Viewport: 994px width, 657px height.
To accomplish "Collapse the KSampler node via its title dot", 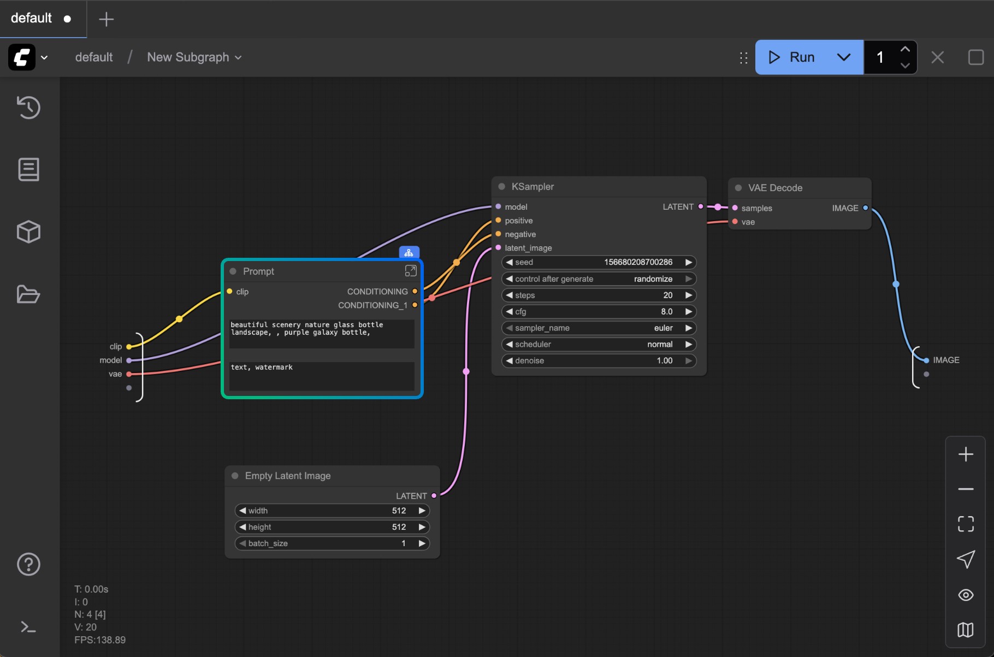I will point(501,186).
